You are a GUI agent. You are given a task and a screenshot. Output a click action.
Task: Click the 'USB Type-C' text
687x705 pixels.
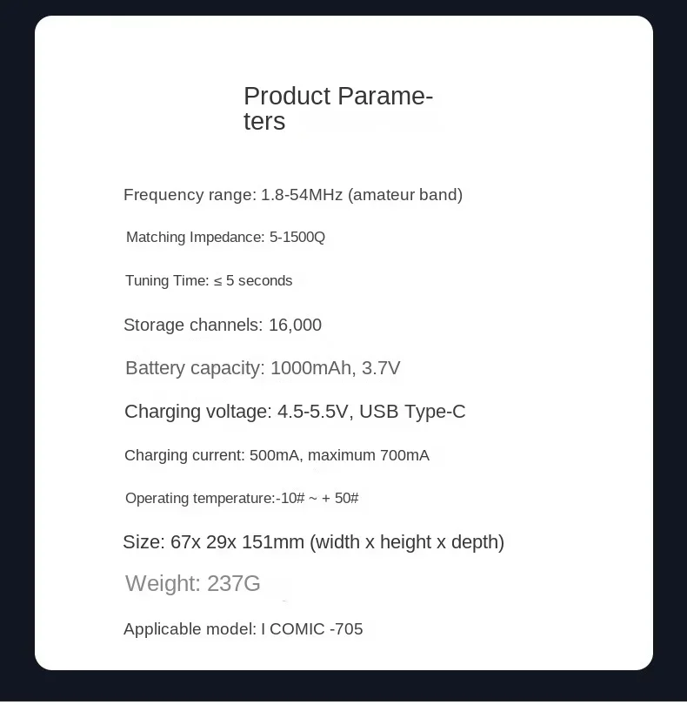412,412
